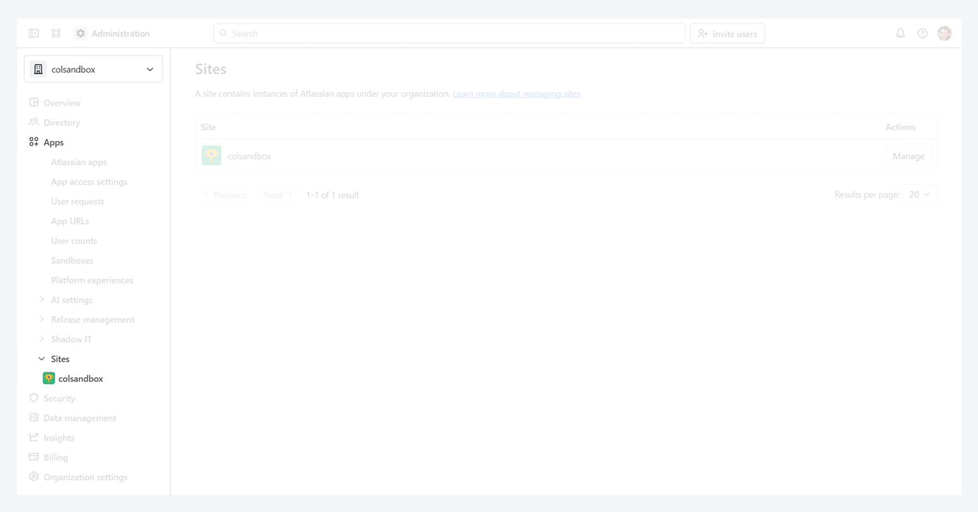Open Atlassian apps menu item
The width and height of the screenshot is (978, 512).
79,162
